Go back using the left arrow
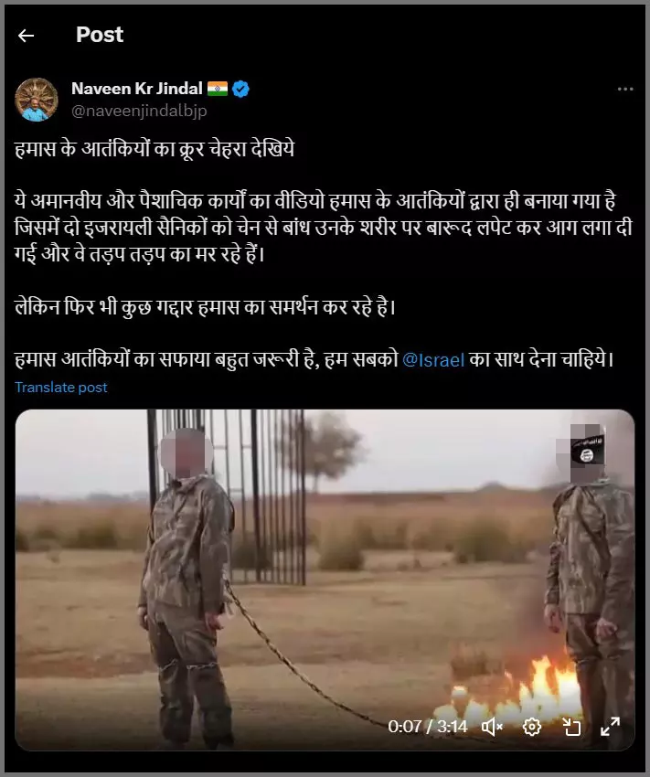 (x=26, y=35)
